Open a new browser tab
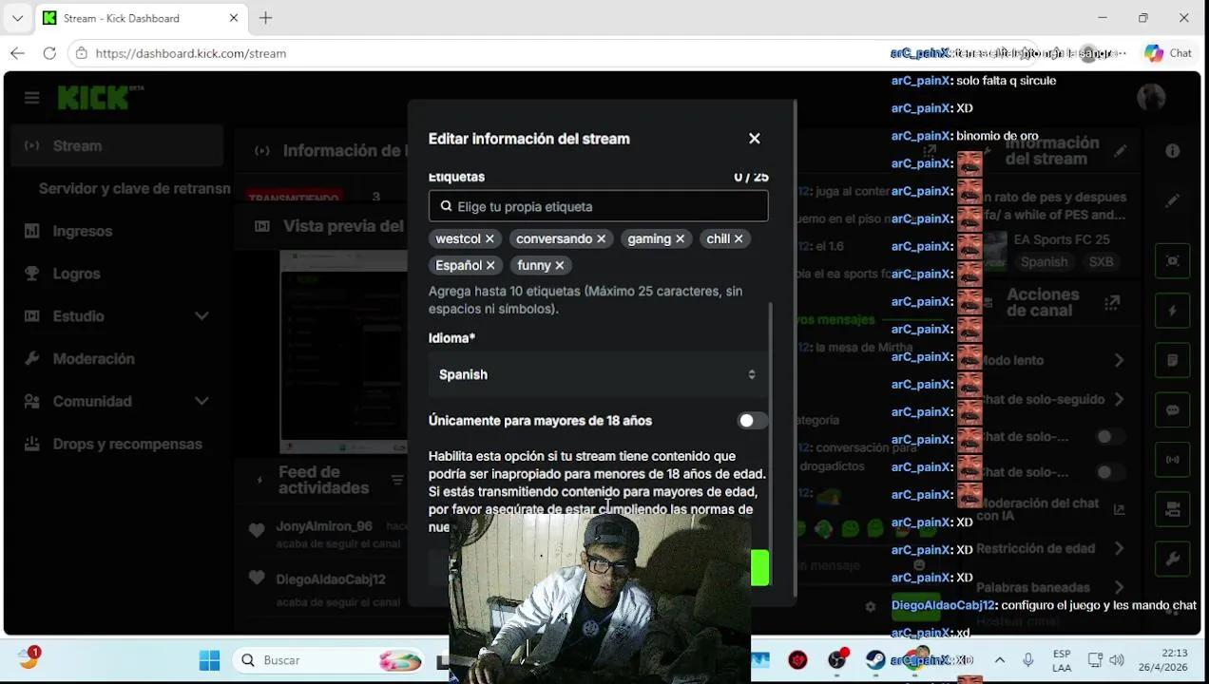 [x=266, y=18]
